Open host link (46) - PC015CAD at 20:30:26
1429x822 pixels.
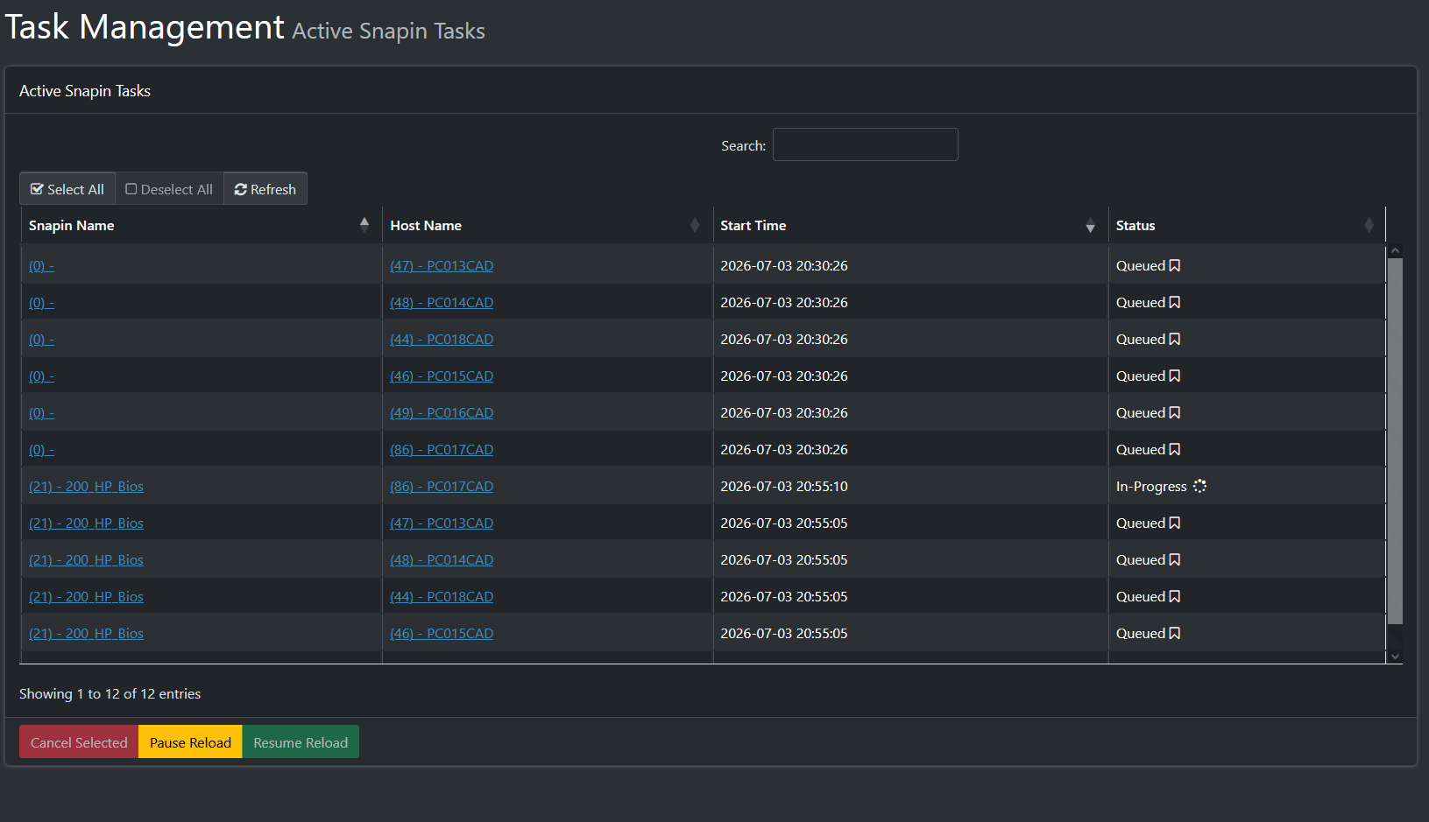pos(442,376)
